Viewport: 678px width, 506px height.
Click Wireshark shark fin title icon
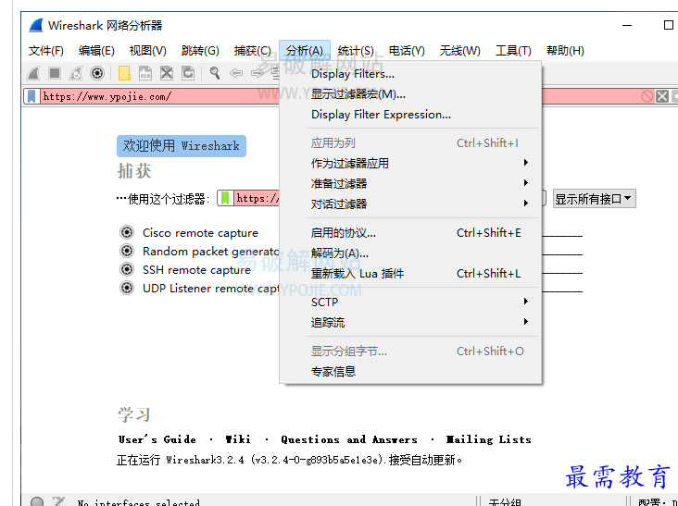click(36, 26)
